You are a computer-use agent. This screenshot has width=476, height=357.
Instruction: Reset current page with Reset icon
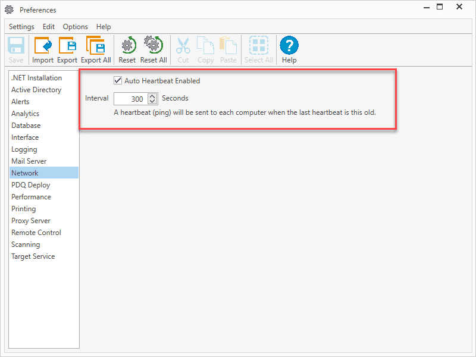129,46
